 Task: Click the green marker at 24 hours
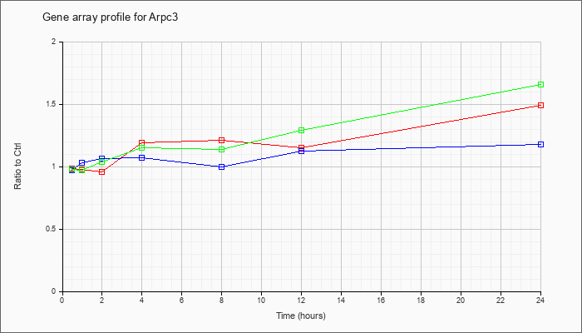coord(540,85)
